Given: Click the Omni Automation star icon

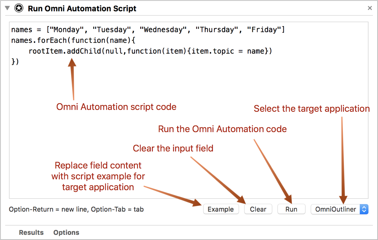Looking at the screenshot, I should point(19,8).
